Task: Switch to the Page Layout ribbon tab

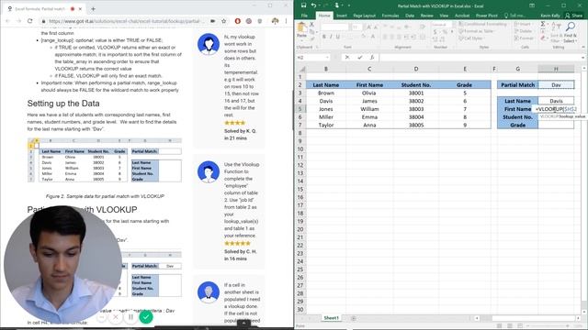Action: coord(364,16)
